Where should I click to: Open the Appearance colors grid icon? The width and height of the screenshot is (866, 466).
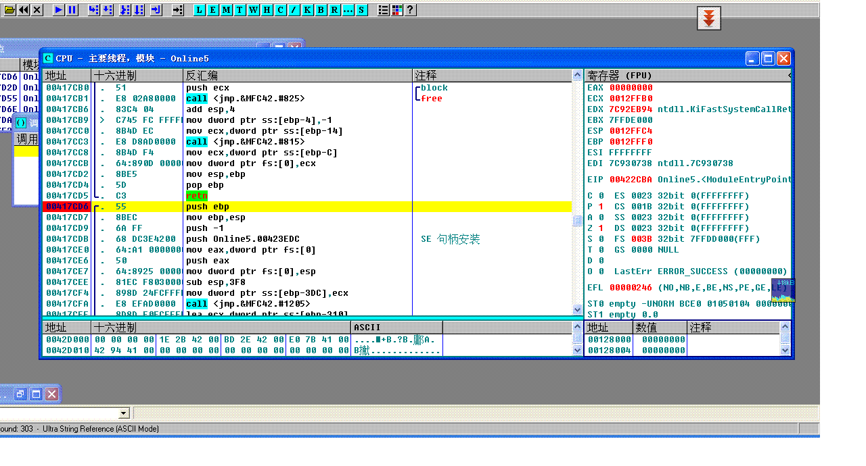pos(396,10)
